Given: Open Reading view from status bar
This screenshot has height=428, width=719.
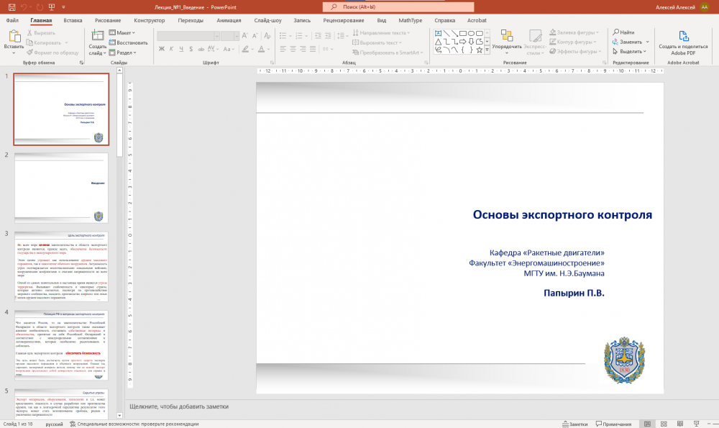Looking at the screenshot, I should tap(682, 424).
